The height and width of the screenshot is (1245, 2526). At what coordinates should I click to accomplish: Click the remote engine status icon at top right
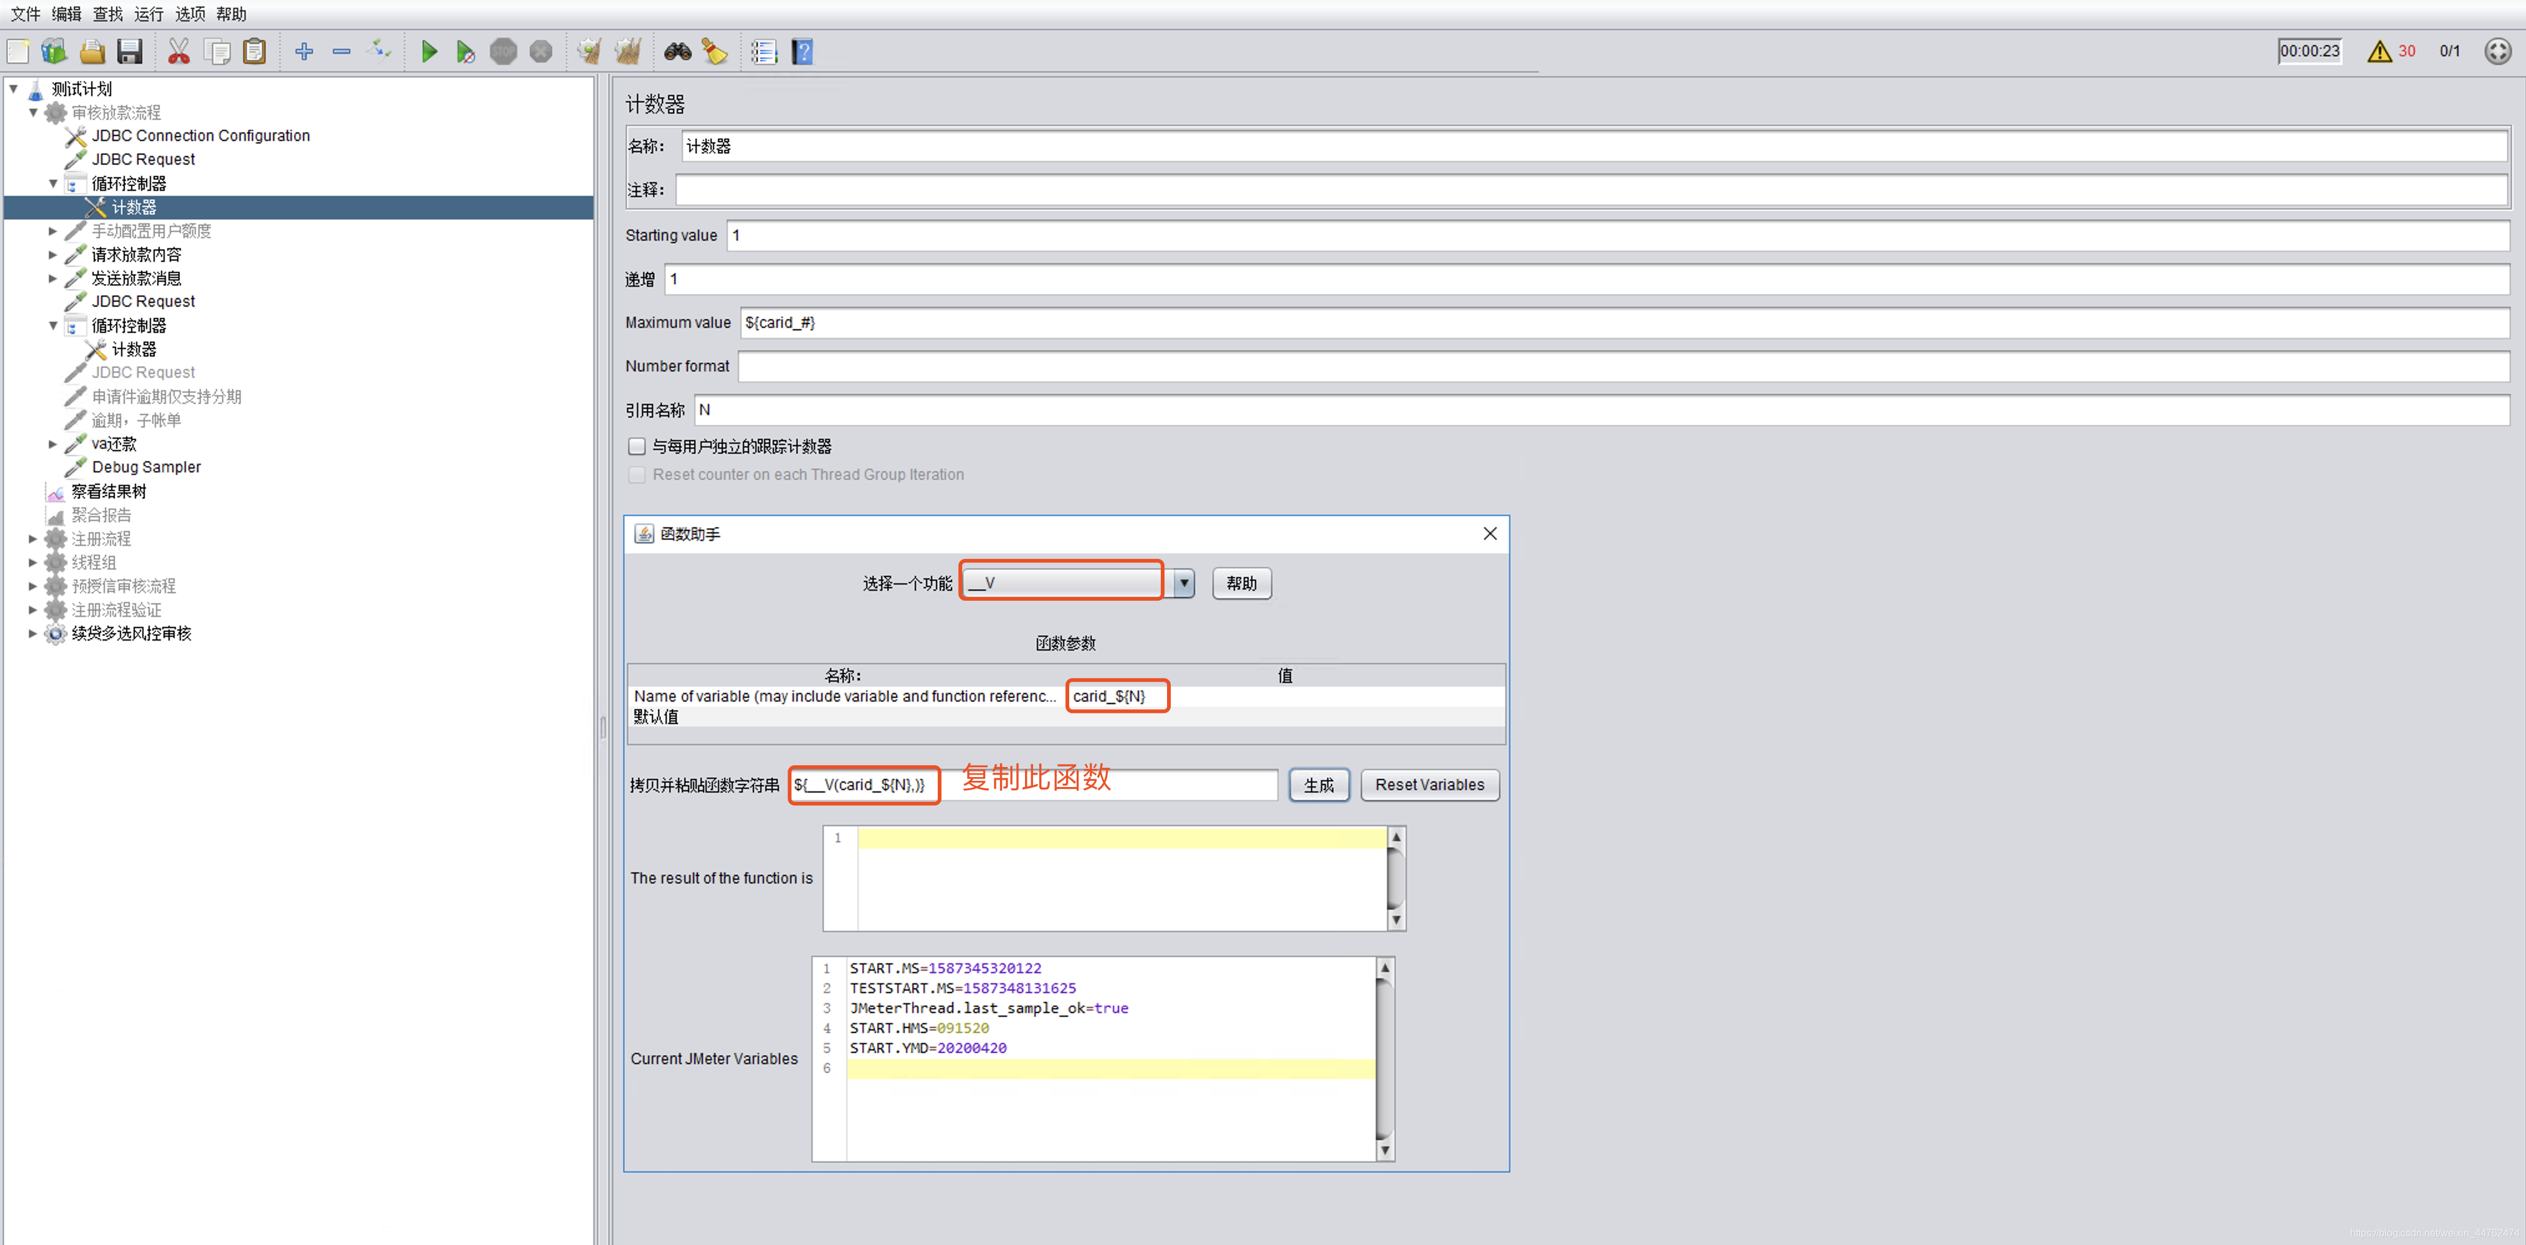tap(2497, 51)
